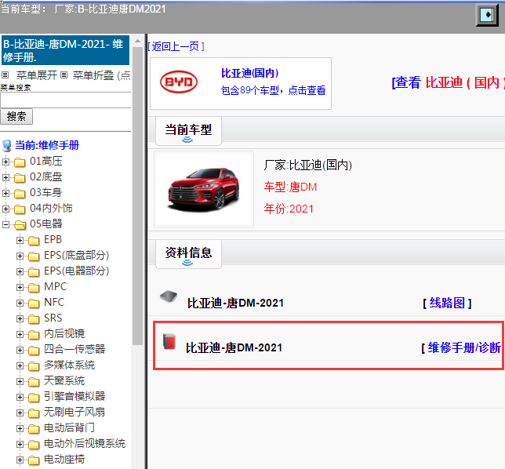Open the 当前车型 tab
This screenshot has width=505, height=469.
pos(188,131)
